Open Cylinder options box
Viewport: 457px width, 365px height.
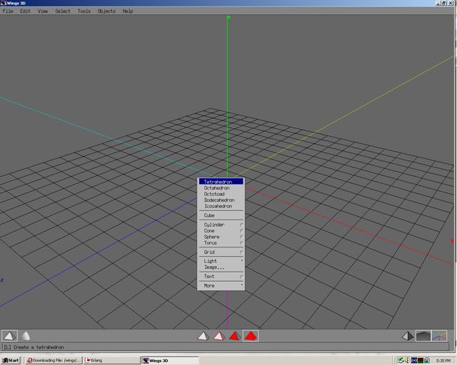coord(241,225)
